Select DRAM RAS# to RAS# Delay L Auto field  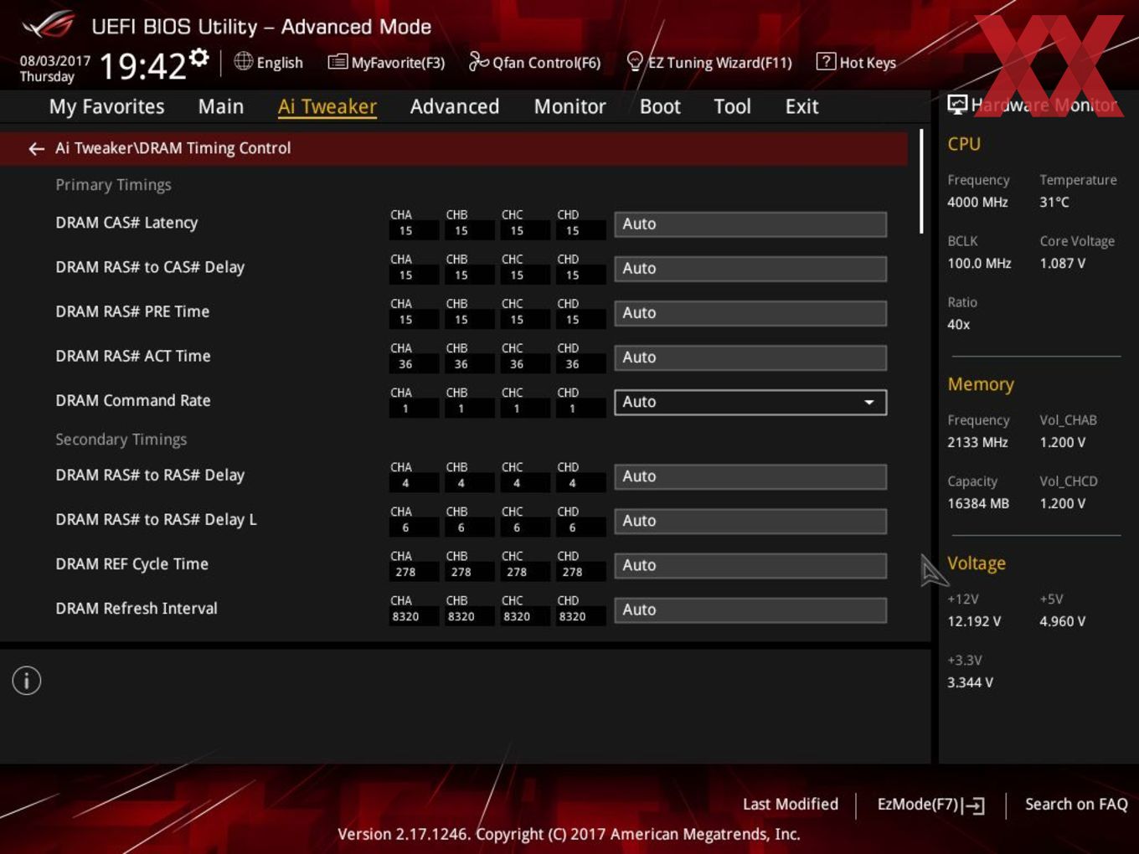pos(750,521)
